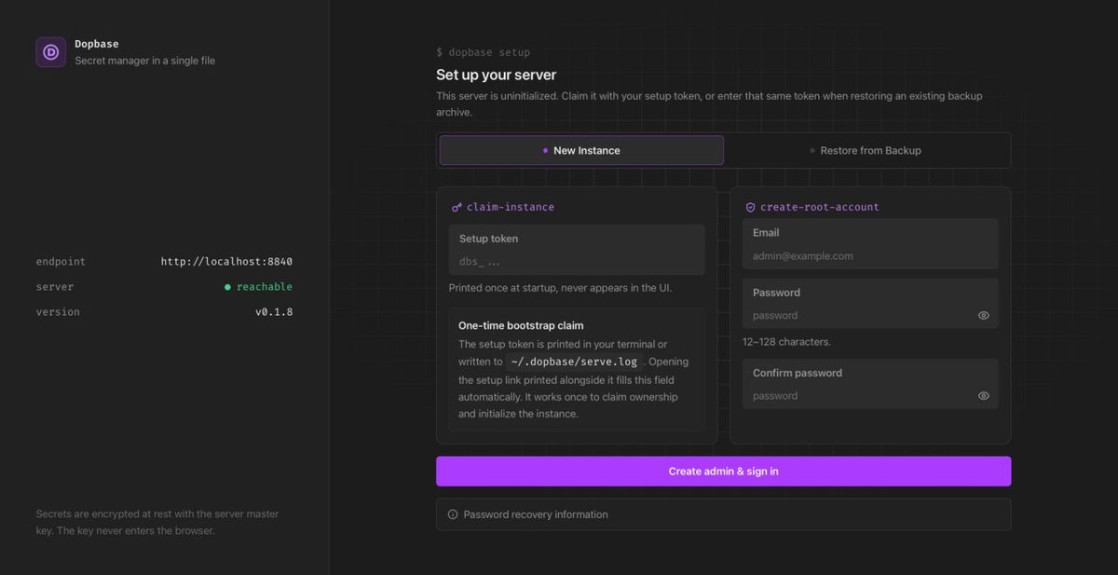
Task: Click the "Secrets are encrypted at rest" footer note
Action: pyautogui.click(x=157, y=522)
